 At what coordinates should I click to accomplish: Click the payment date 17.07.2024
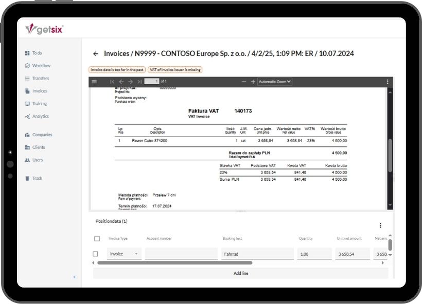(162, 206)
